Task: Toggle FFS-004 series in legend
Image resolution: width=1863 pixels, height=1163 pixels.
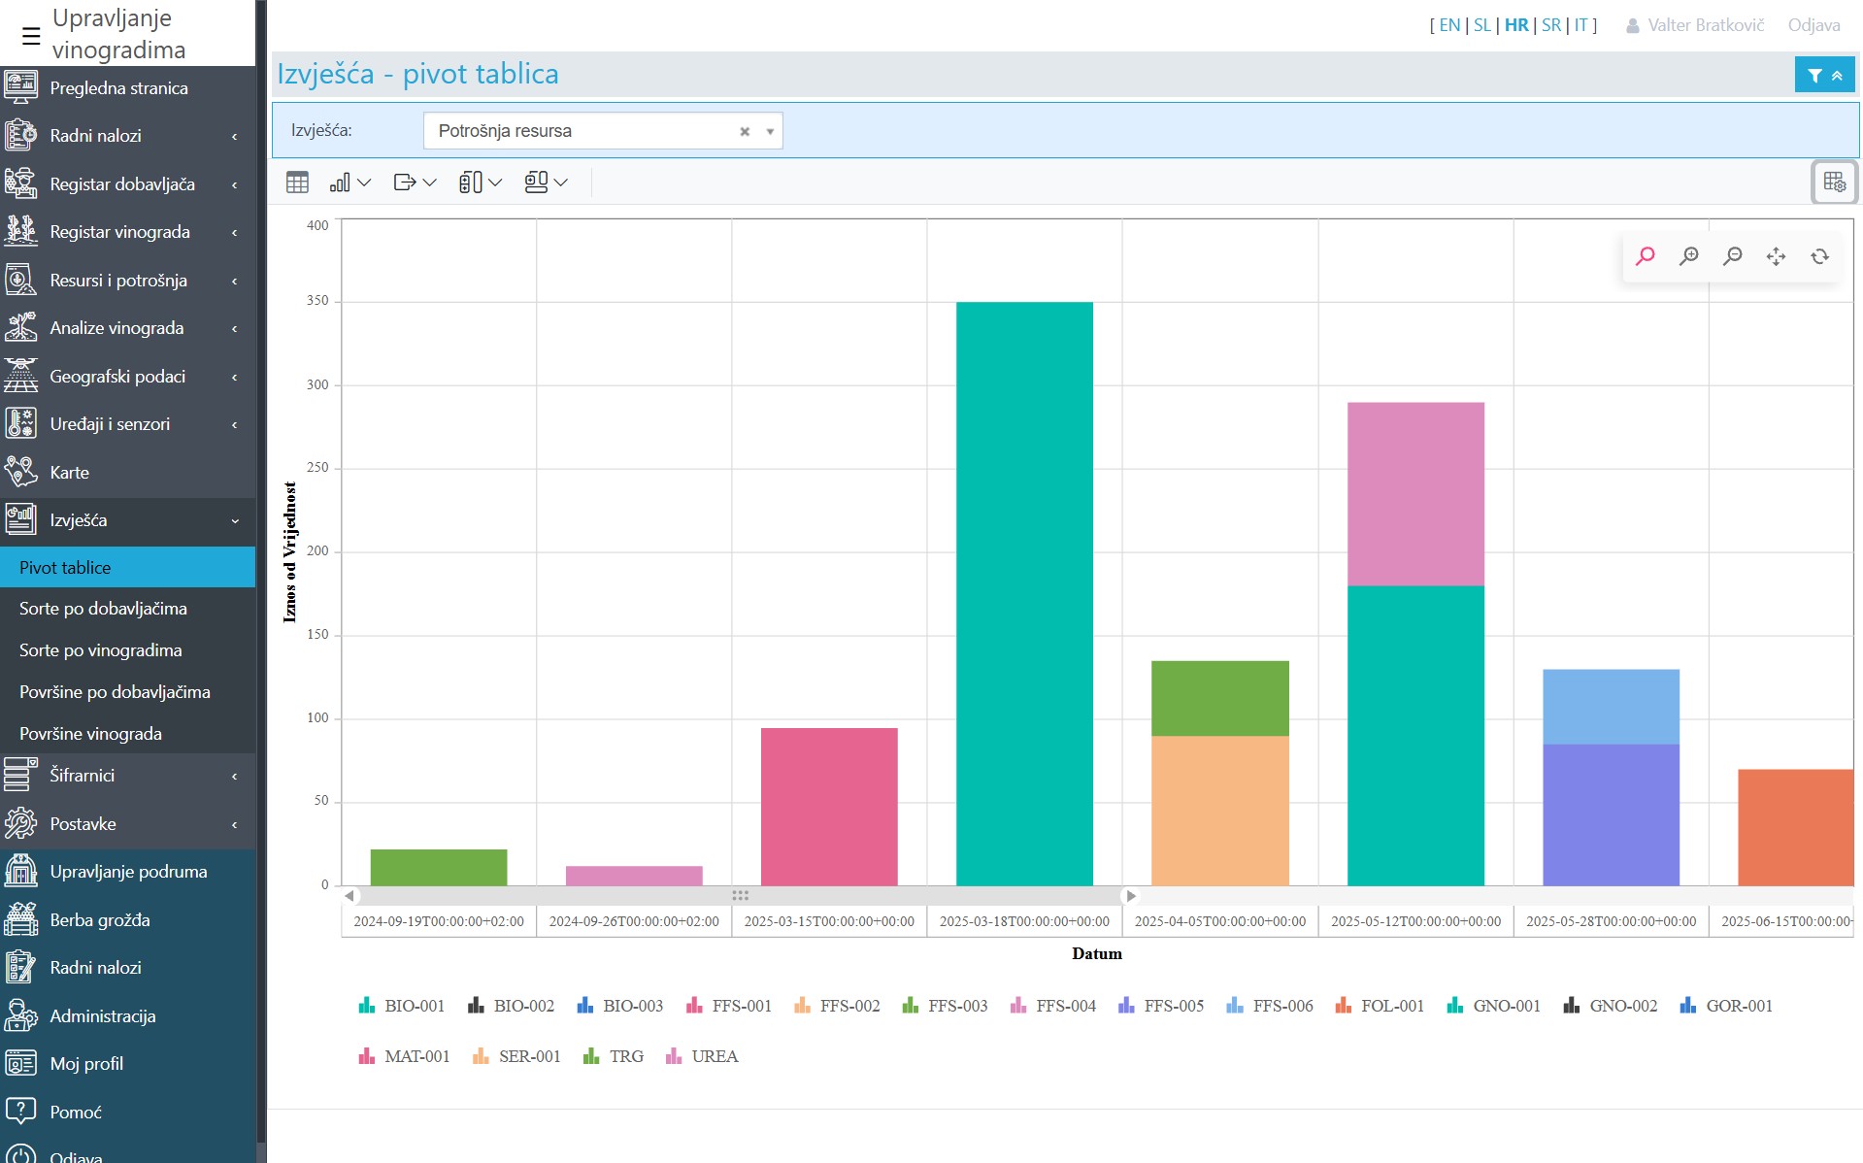Action: pos(1053,1006)
